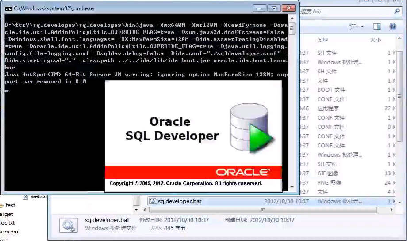407x241 pixels.
Task: Click Explorer horizontal scroll left arrow
Action: coord(145,210)
